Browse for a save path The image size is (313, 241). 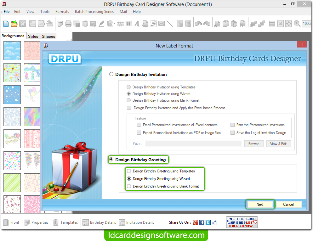(x=254, y=143)
